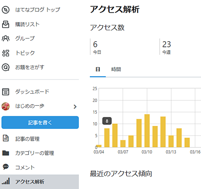Screen dimensions: 201x189
Task: Open the カテゴリーの管理 folder icon
Action: pyautogui.click(x=5, y=153)
